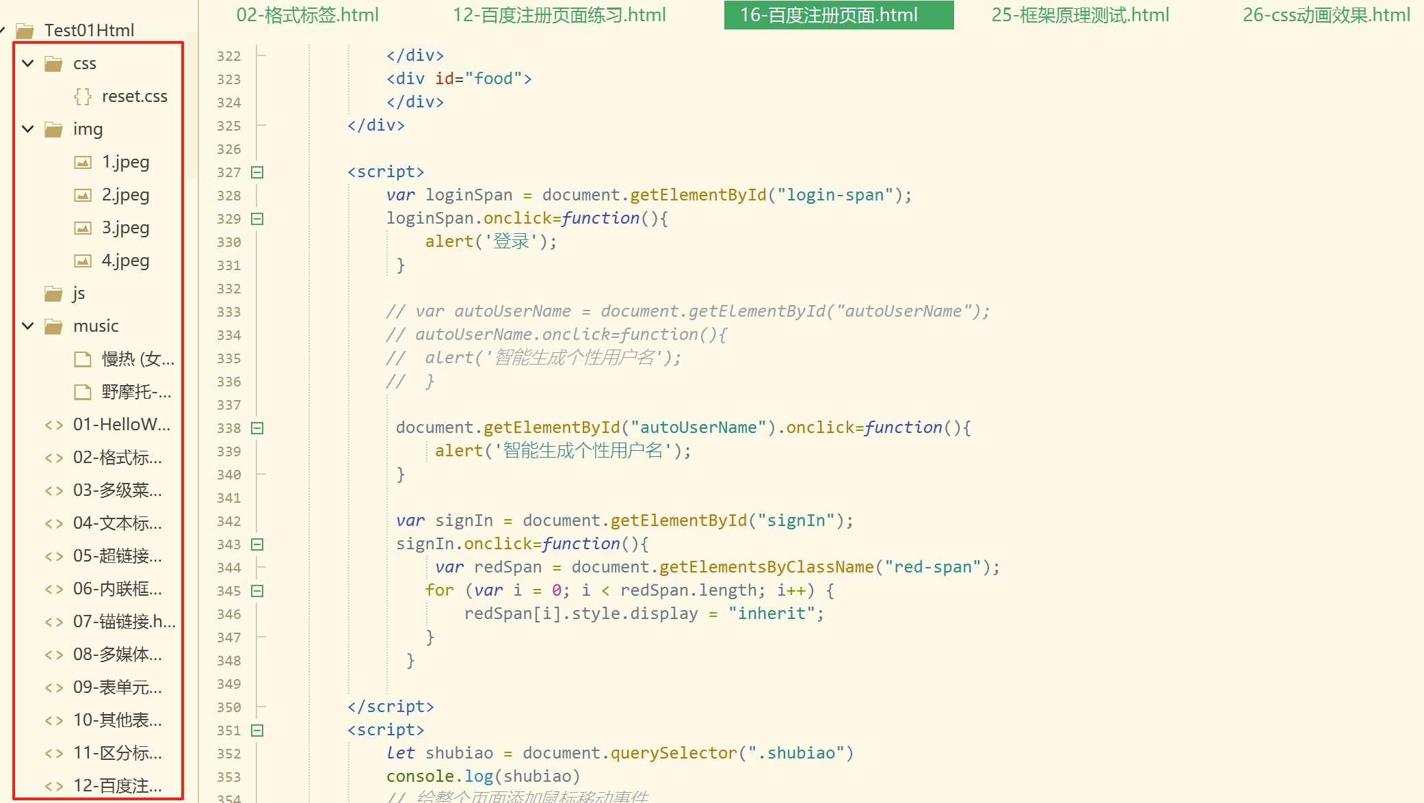Click the image icon beside 3.jpeg

(83, 228)
